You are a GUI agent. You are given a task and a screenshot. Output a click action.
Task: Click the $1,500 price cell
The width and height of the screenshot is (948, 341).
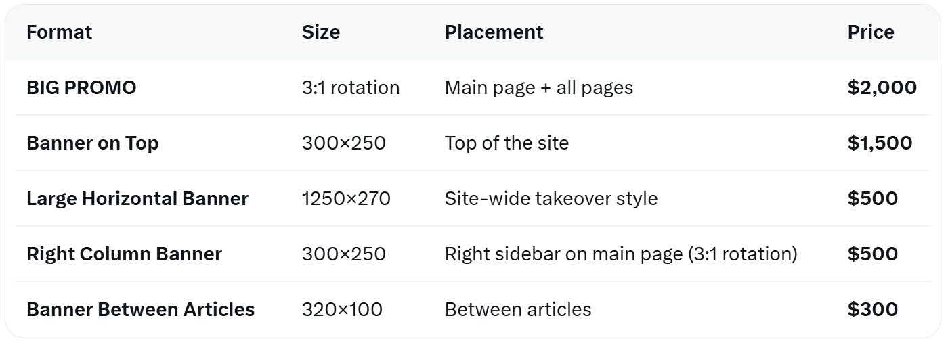tap(880, 143)
